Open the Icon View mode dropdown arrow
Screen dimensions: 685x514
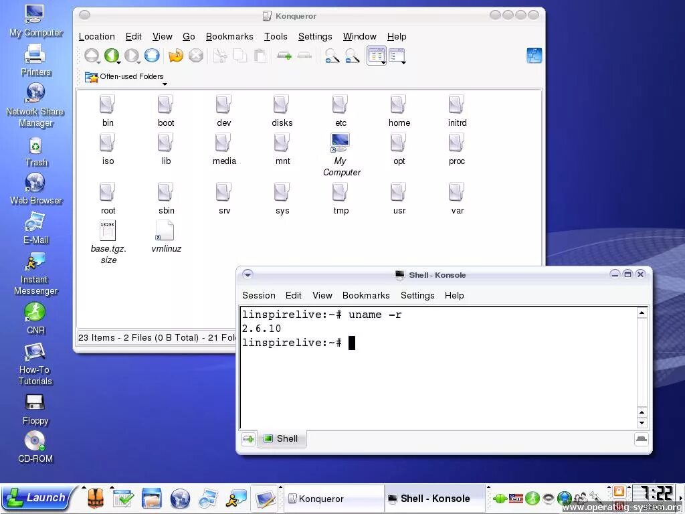coord(383,63)
